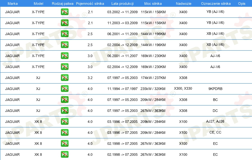Viewport: 252px width, 160px height.
Task: Select the 9KPDRB engine code cell
Action: click(x=215, y=89)
